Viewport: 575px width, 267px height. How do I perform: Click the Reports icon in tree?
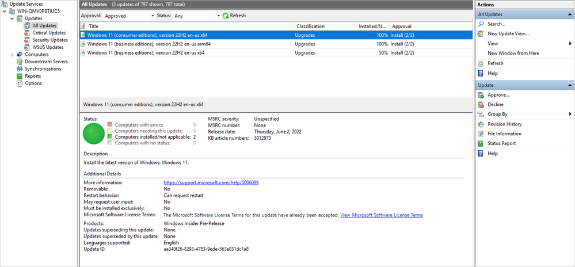coord(20,76)
